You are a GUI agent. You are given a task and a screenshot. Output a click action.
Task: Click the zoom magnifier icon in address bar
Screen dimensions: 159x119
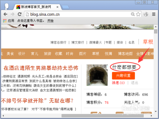click(x=133, y=14)
